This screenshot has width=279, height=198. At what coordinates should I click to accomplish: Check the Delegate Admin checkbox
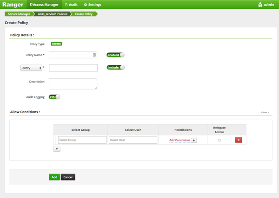pyautogui.click(x=219, y=140)
